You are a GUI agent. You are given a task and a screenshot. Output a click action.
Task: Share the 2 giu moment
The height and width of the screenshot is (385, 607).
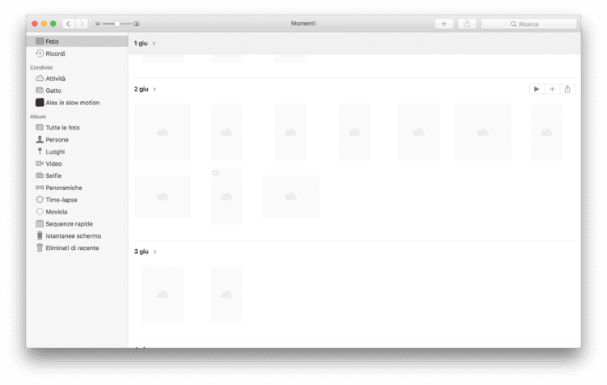tap(567, 89)
